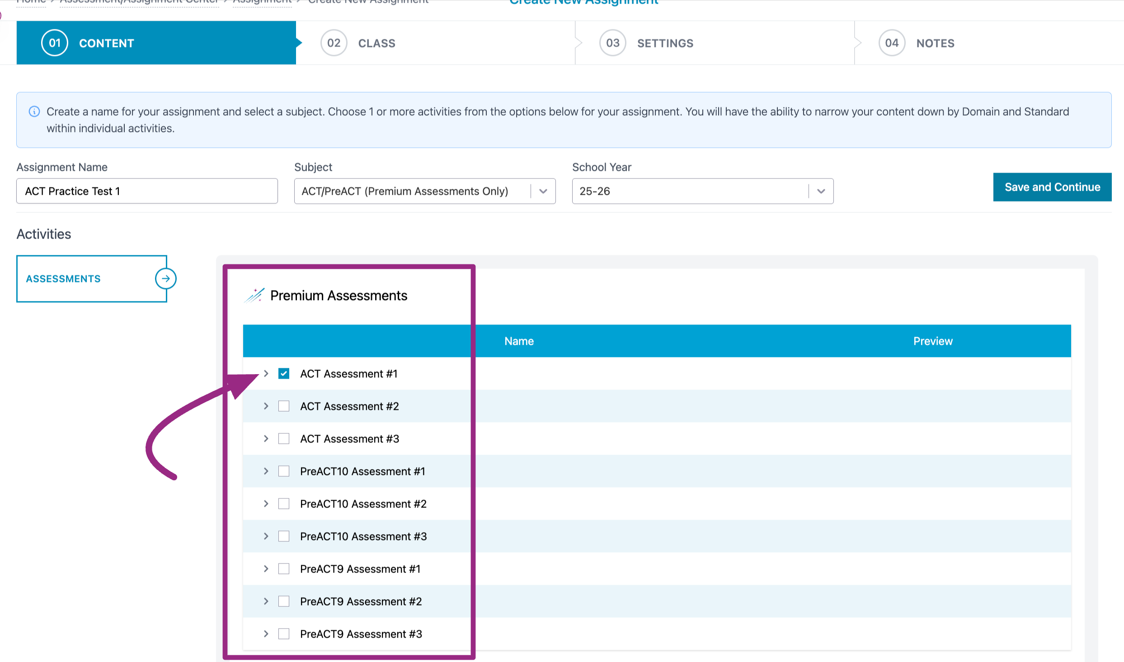Screen dimensions: 1124x662
Task: Enable the PreACT9 Assessment #2 checkbox
Action: point(284,601)
